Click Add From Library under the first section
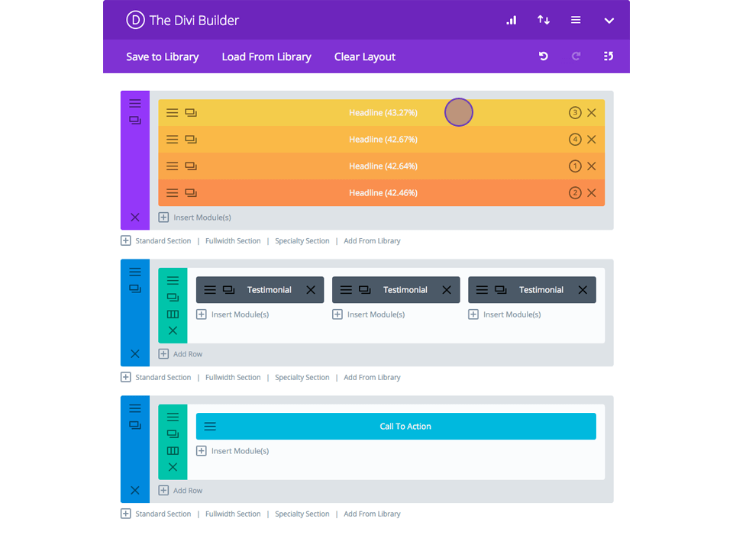The width and height of the screenshot is (733, 535). pos(372,240)
